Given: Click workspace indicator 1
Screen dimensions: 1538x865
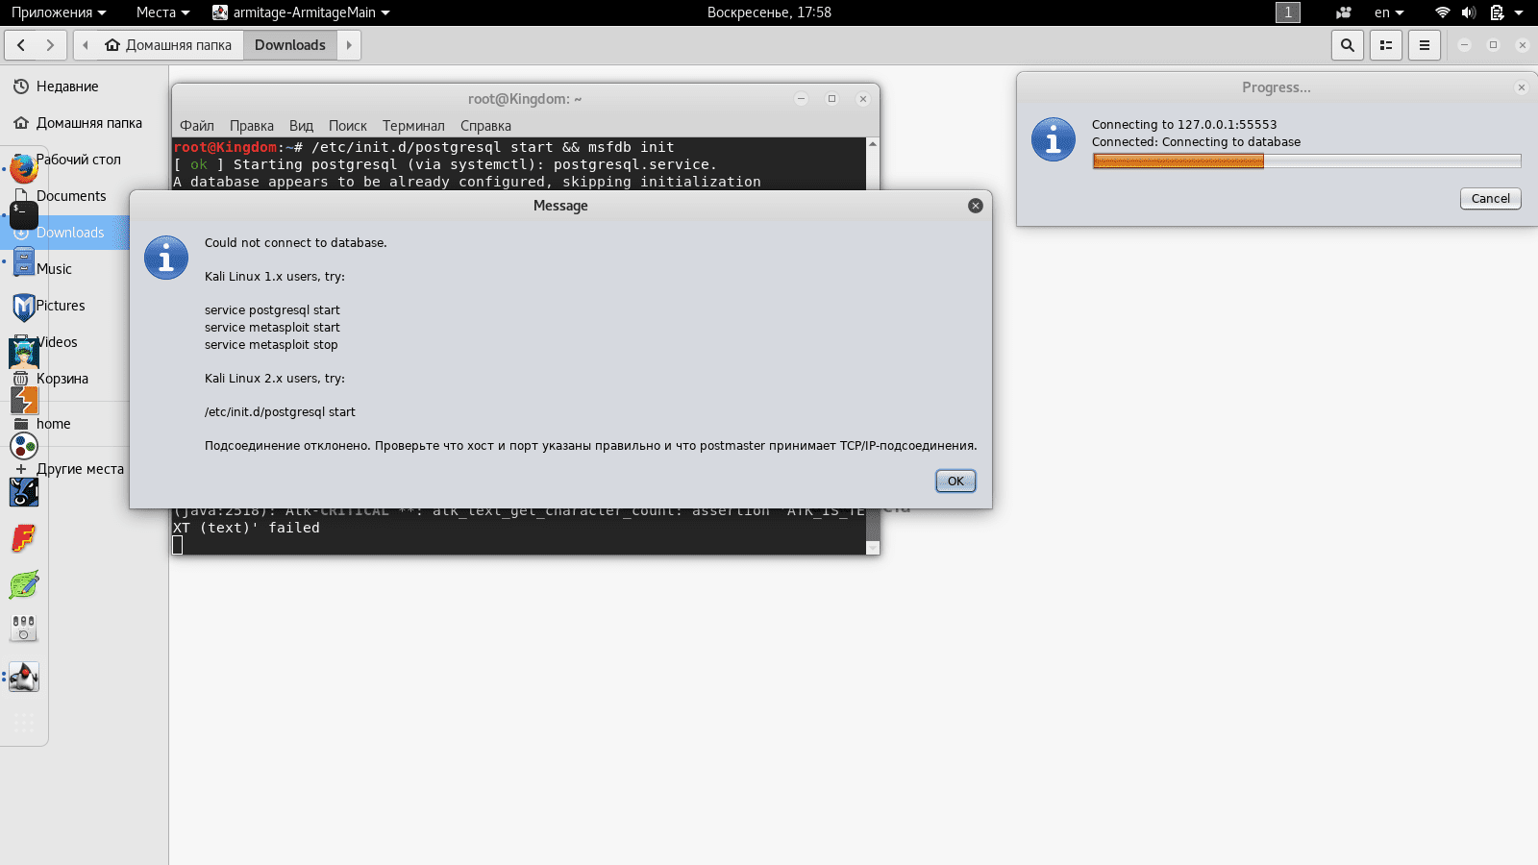Looking at the screenshot, I should click(x=1288, y=12).
